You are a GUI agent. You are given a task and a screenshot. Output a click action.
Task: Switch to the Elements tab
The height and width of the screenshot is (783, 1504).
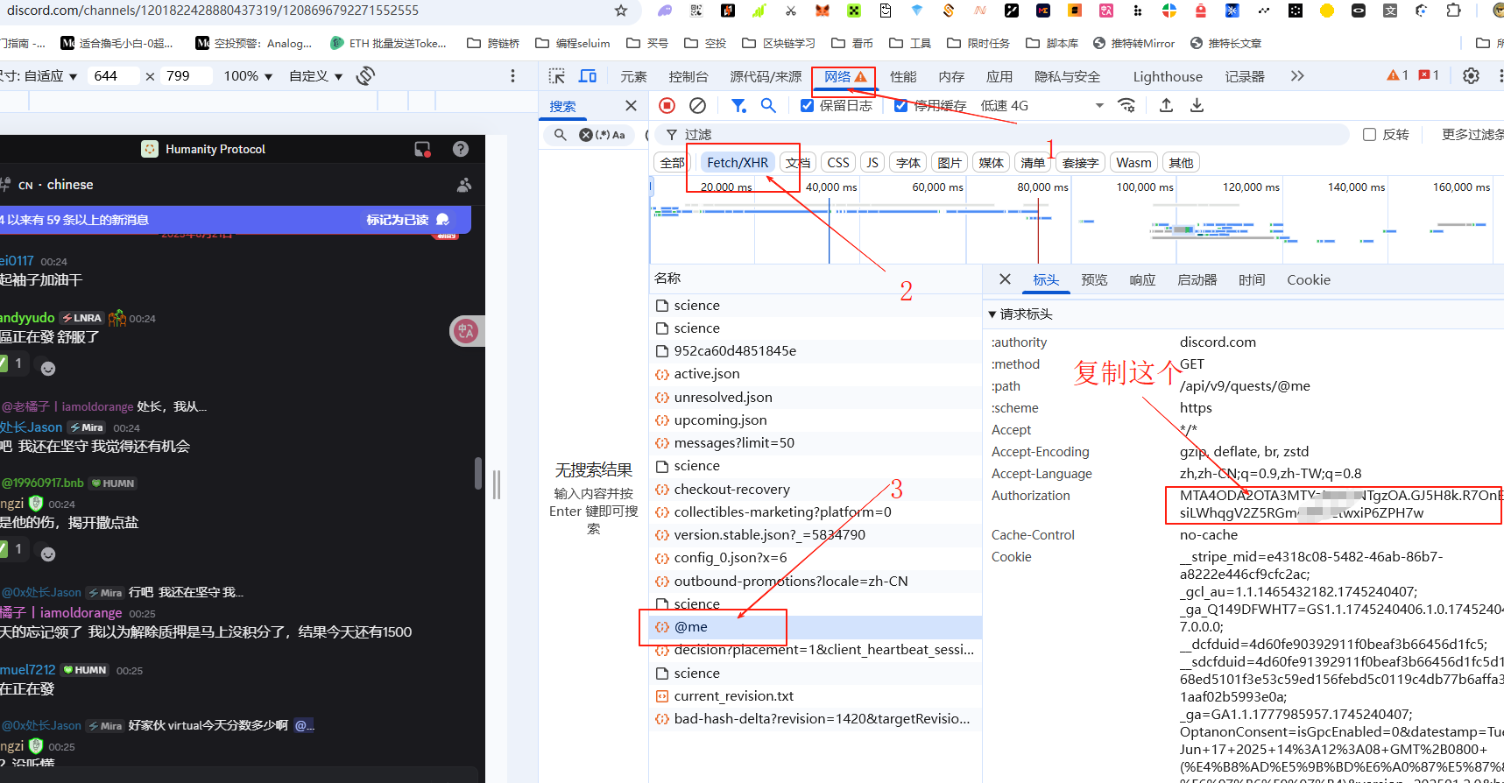click(x=633, y=76)
